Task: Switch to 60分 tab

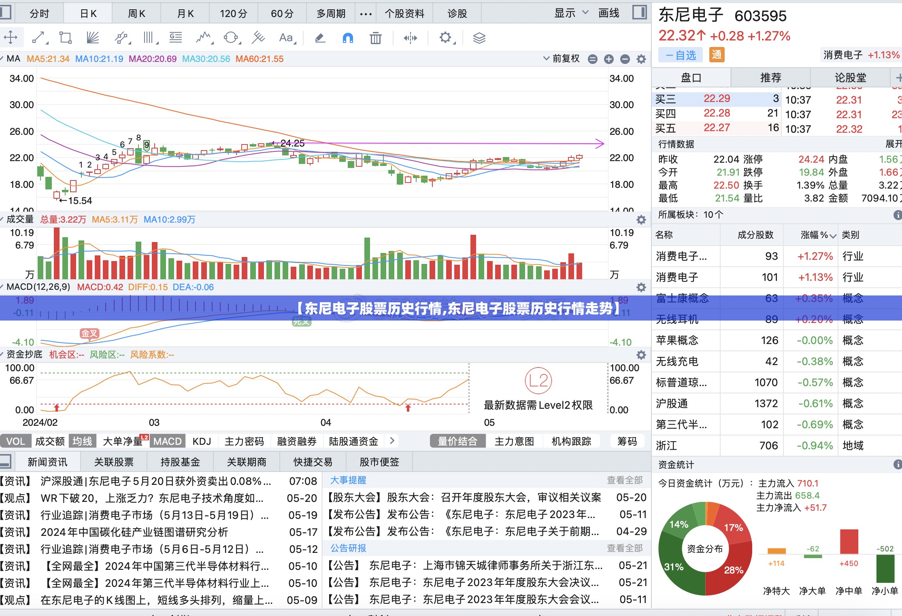Action: [x=282, y=14]
